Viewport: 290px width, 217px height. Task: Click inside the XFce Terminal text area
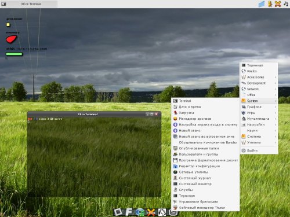[x=94, y=157]
